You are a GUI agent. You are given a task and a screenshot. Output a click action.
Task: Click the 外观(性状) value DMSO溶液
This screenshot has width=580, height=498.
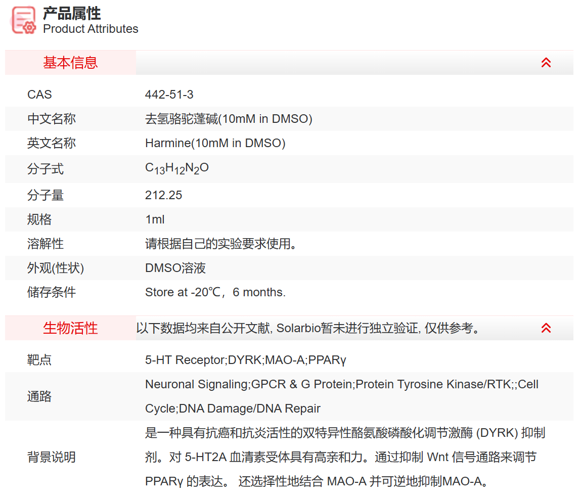(x=174, y=268)
